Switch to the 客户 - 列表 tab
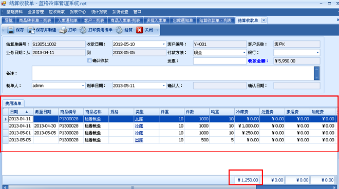Image resolution: width=339 pixels, height=189 pixels. [x=94, y=20]
